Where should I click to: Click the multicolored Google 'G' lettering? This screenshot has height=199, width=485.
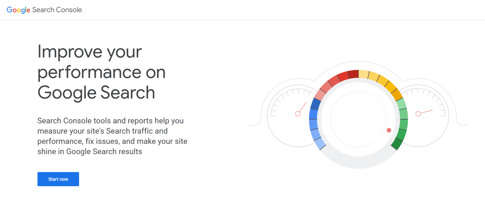click(x=18, y=10)
